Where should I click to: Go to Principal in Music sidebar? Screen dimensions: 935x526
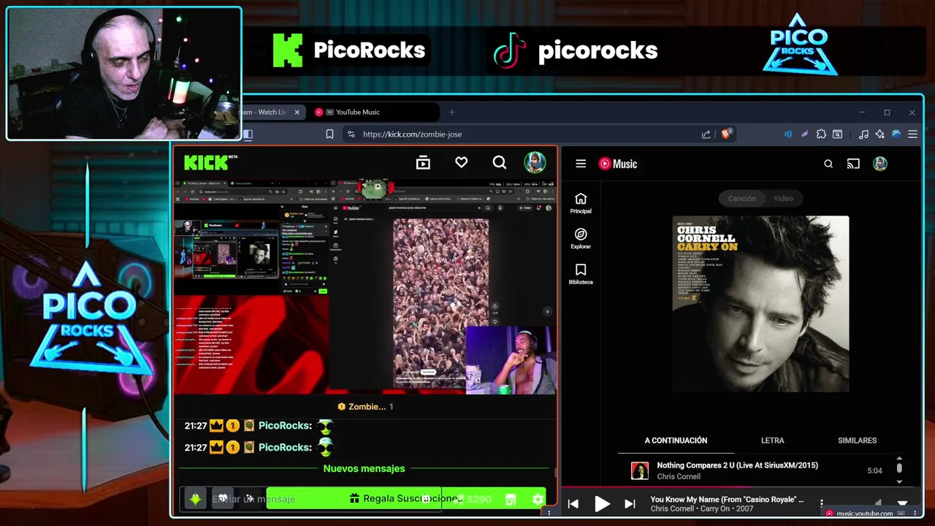coord(581,204)
